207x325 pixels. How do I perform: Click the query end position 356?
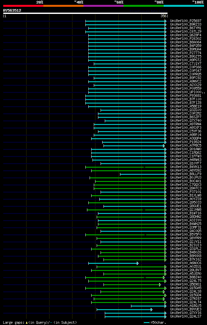click(164, 16)
